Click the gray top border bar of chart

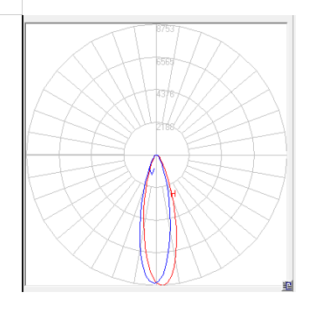pyautogui.click(x=158, y=19)
